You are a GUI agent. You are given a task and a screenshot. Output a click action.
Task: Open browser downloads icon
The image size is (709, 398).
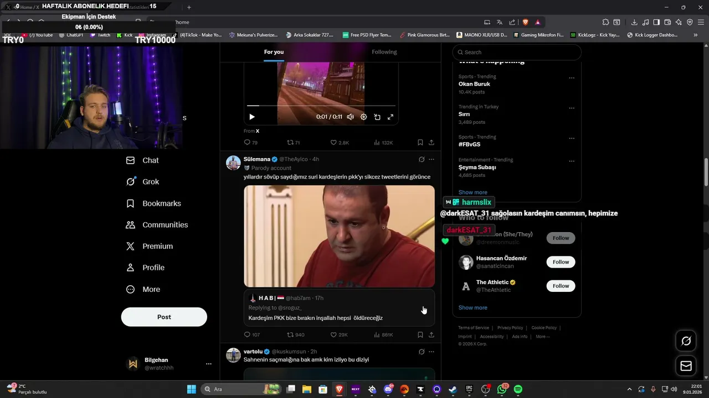[634, 22]
